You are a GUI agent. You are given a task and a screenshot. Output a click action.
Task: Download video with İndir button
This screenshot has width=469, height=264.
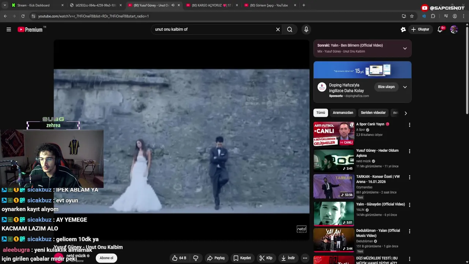(288, 258)
